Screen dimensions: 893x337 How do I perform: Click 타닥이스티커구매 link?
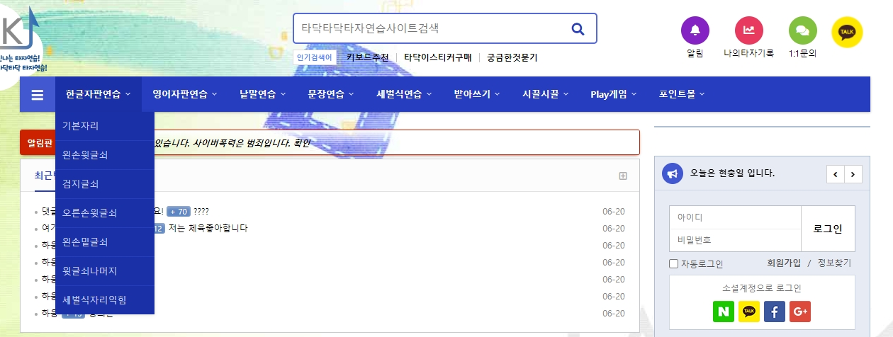[x=437, y=58]
